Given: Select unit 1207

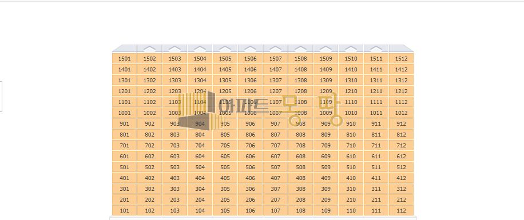Looking at the screenshot, I should click(275, 91).
